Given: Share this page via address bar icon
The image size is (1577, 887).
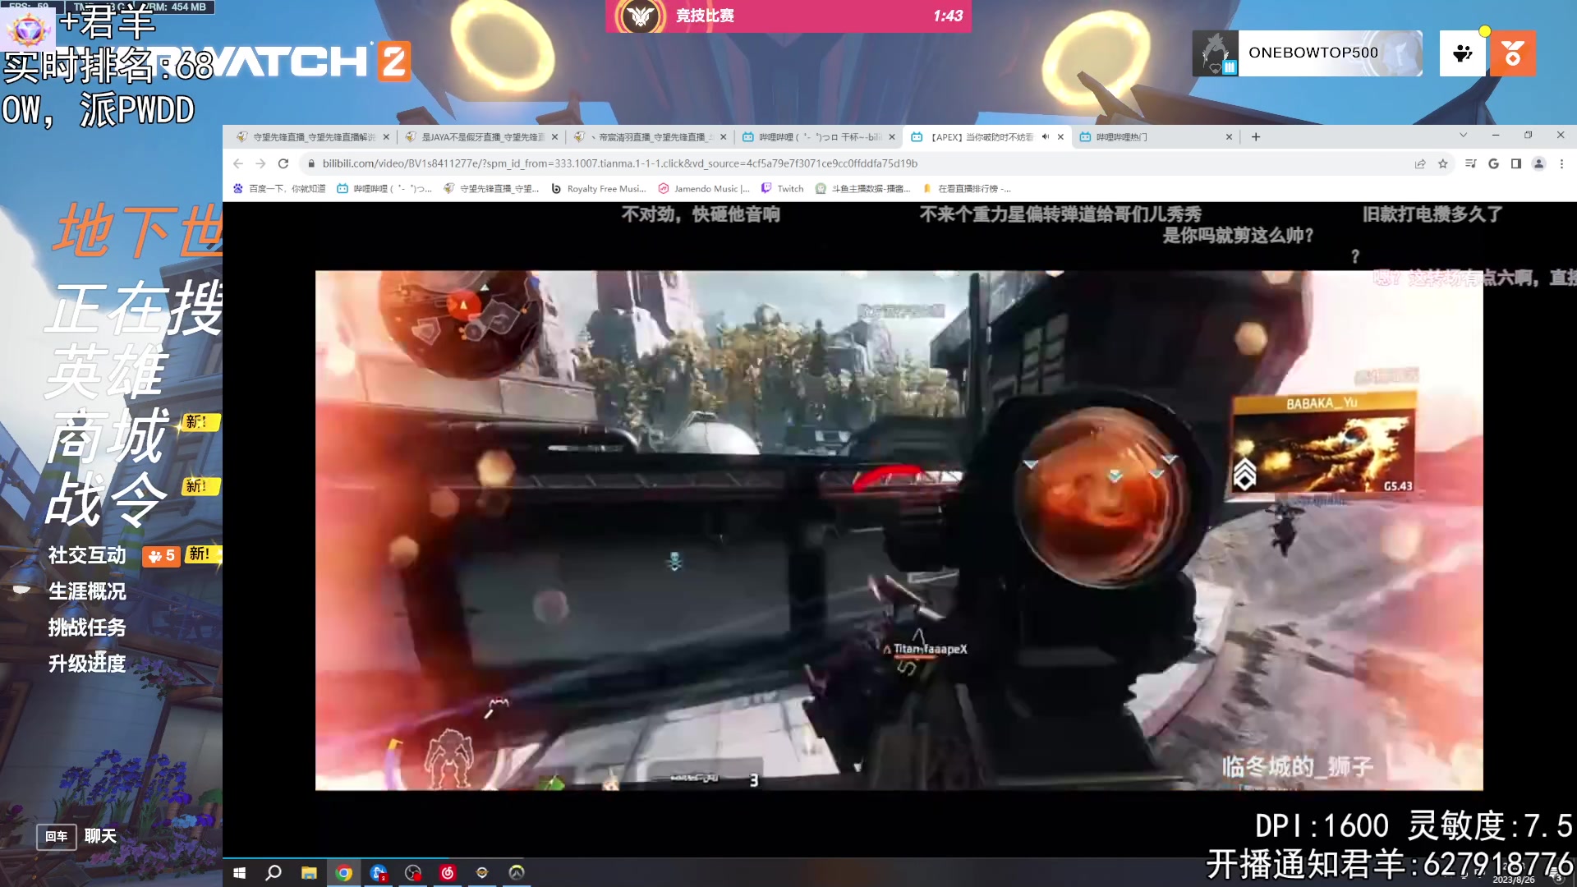Looking at the screenshot, I should (x=1420, y=163).
